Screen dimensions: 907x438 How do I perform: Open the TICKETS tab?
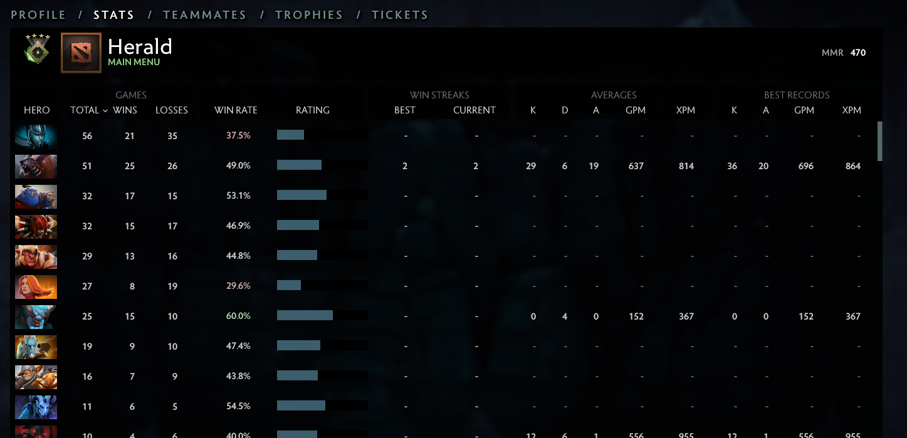point(400,14)
